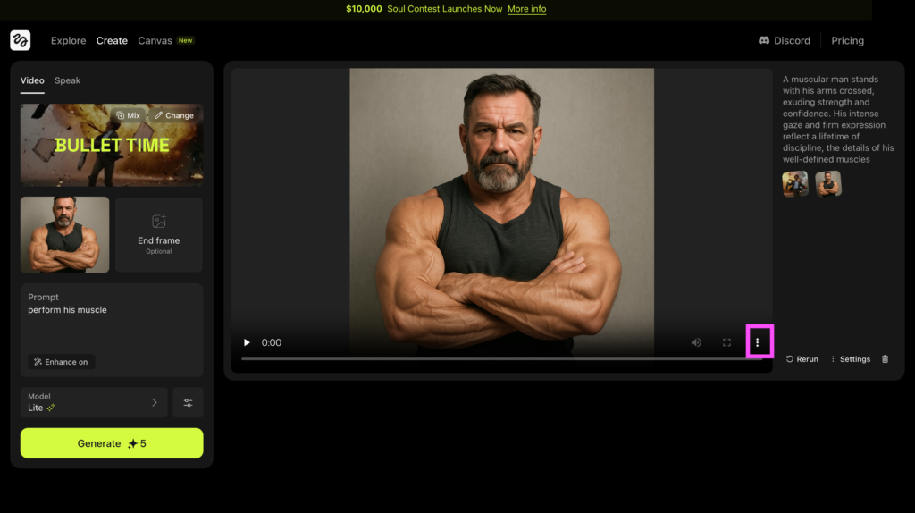Click the Higgsfield logo icon
Screen dimensions: 915x513
pos(21,40)
